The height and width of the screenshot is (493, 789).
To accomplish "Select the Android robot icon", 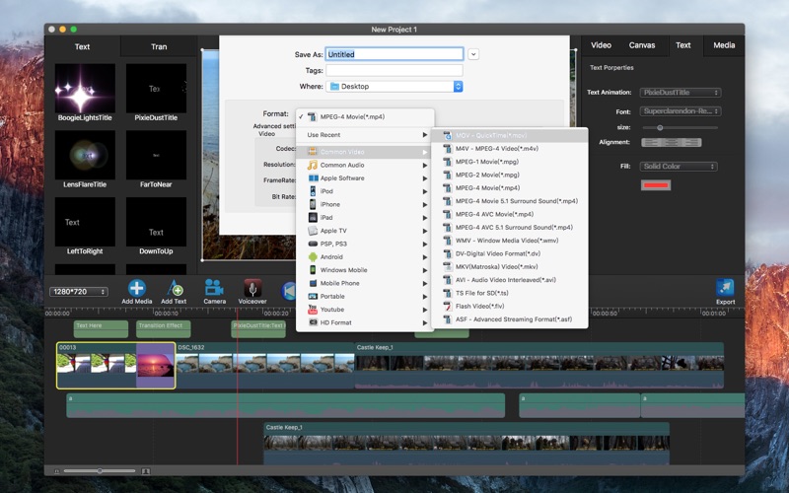I will coord(313,256).
